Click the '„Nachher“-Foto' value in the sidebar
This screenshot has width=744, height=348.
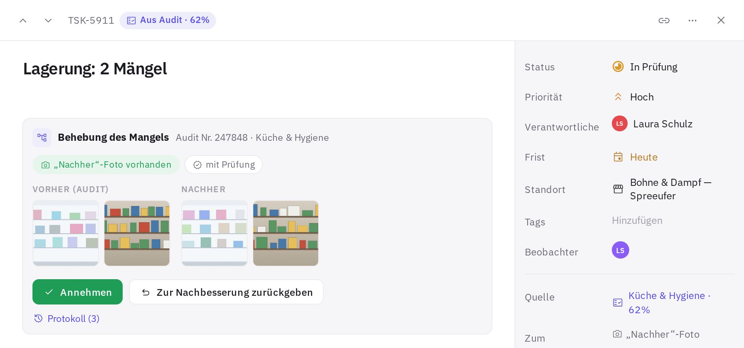(656, 334)
